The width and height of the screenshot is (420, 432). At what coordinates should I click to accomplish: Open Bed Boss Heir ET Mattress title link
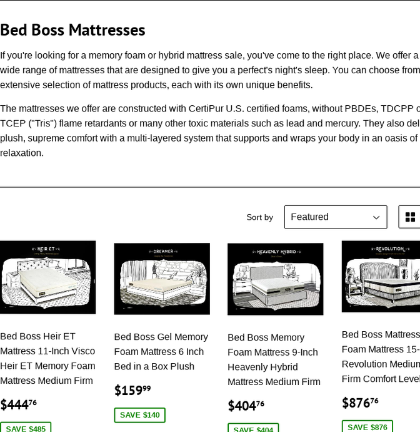pyautogui.click(x=47, y=359)
